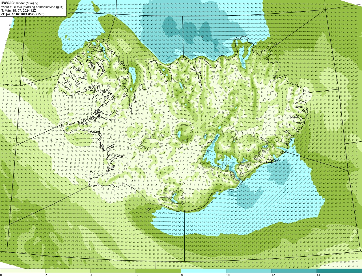
Task: Click the legend label "4"
Action: [91, 275]
